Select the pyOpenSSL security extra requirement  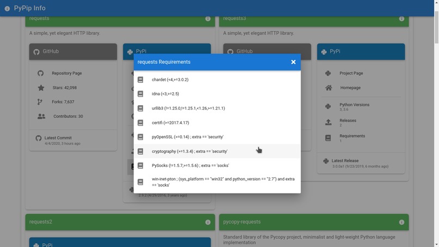[217, 137]
